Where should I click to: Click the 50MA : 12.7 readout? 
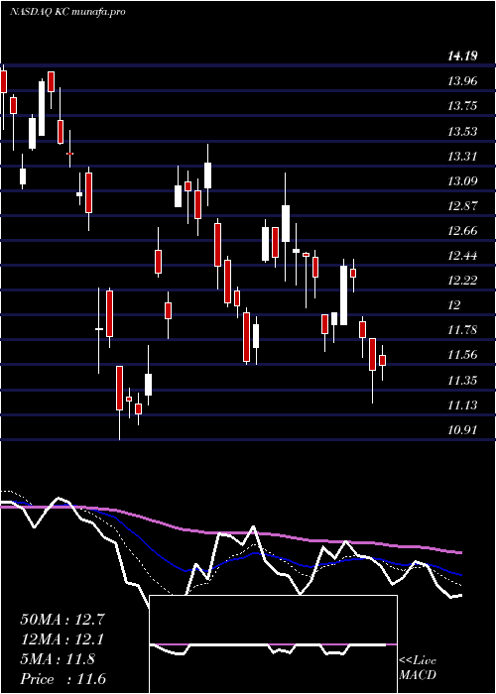point(62,620)
